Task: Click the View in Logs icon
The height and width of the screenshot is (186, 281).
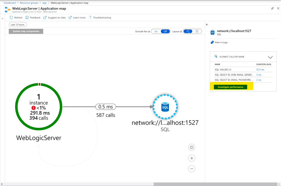Action: pos(212,42)
